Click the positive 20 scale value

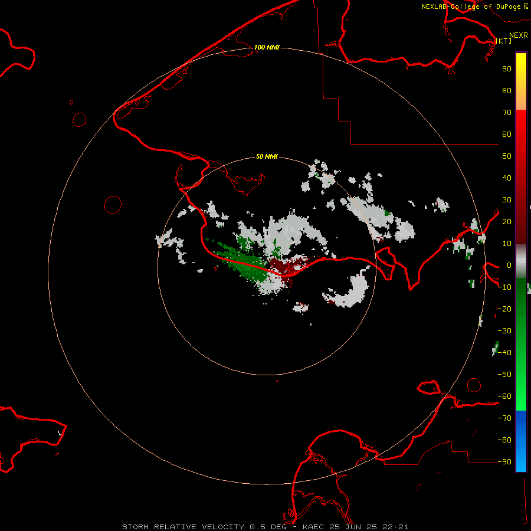[507, 221]
